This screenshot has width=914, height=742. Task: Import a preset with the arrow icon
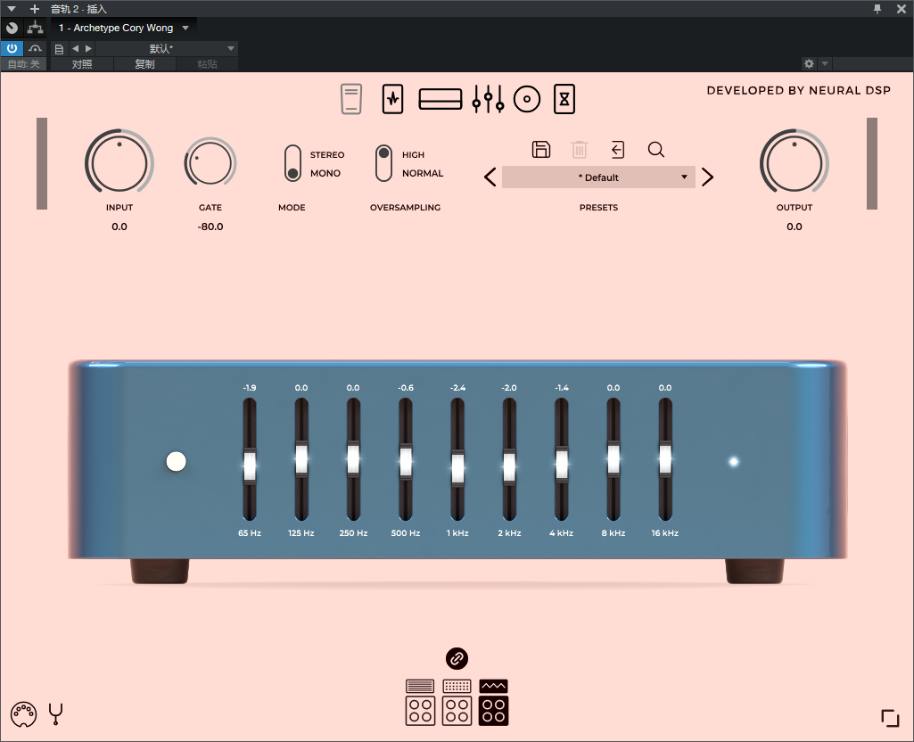coord(618,150)
